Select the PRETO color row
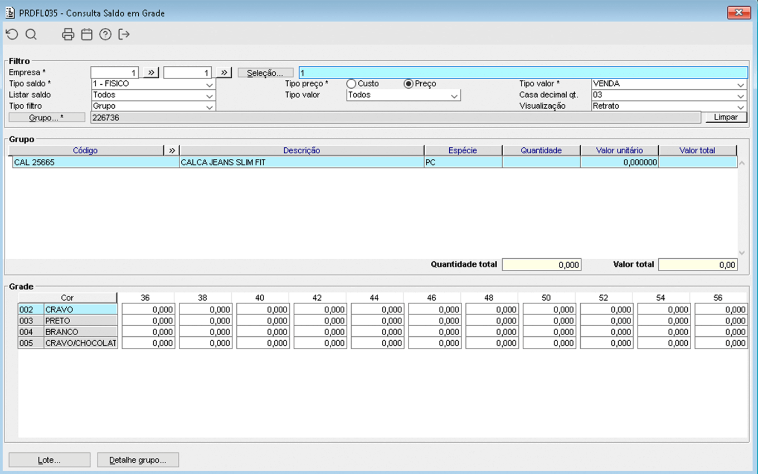Screen dimensions: 758x474 (80, 321)
